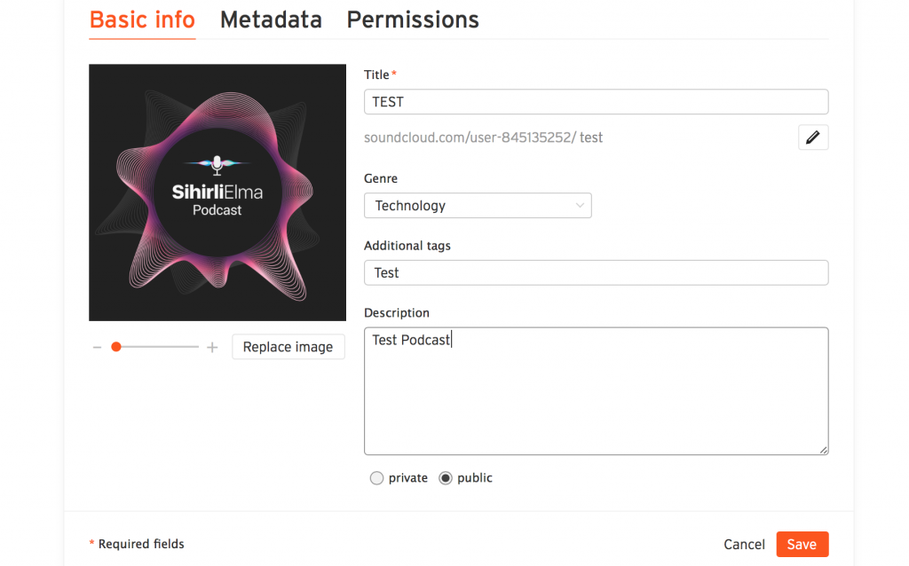The width and height of the screenshot is (909, 566).
Task: Click the Description box resize handle
Action: click(824, 450)
